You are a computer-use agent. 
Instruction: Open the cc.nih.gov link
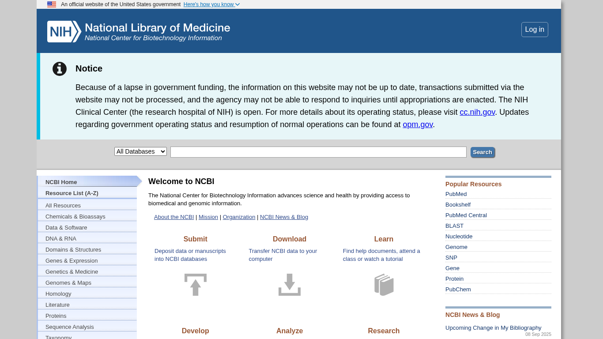(477, 112)
